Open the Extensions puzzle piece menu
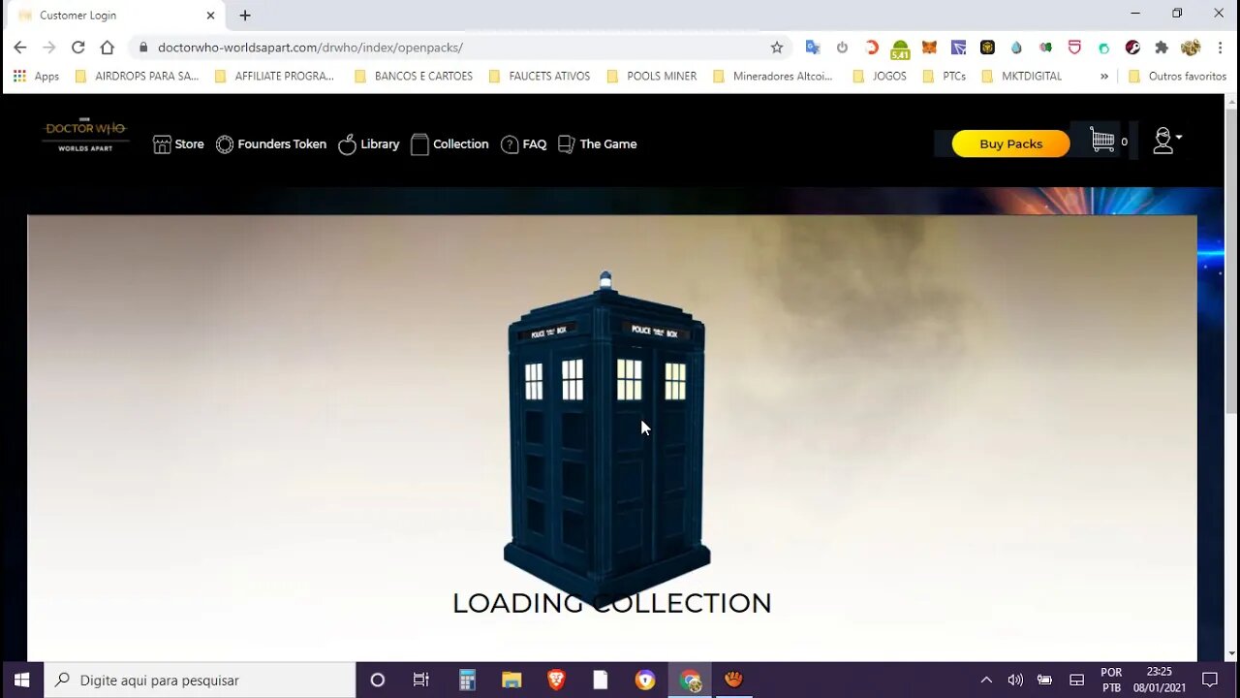Screen dimensions: 1240x698 click(1162, 48)
